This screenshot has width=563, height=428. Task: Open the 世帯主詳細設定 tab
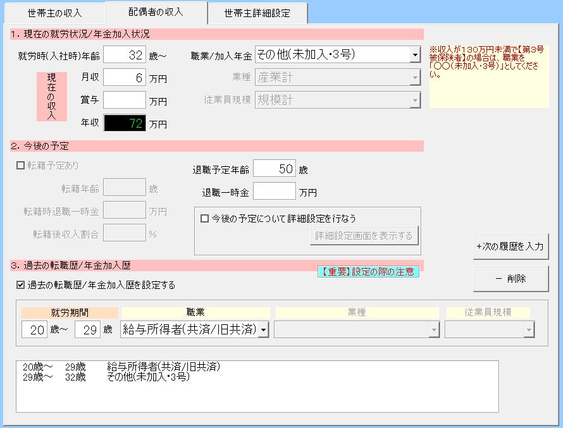point(257,13)
